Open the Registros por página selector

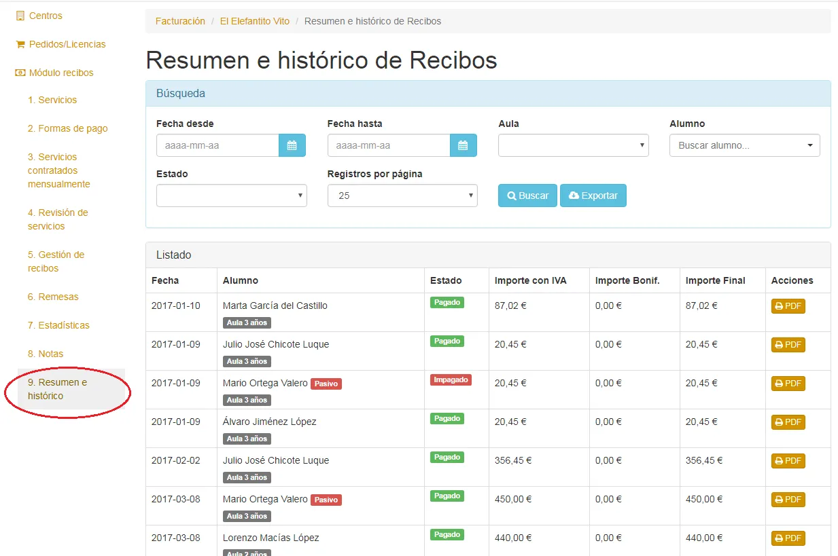tap(402, 196)
